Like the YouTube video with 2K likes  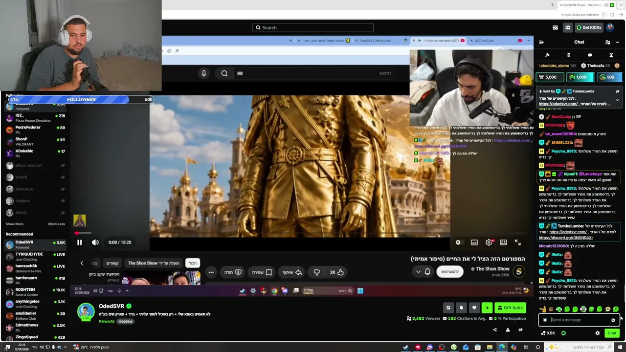click(336, 272)
